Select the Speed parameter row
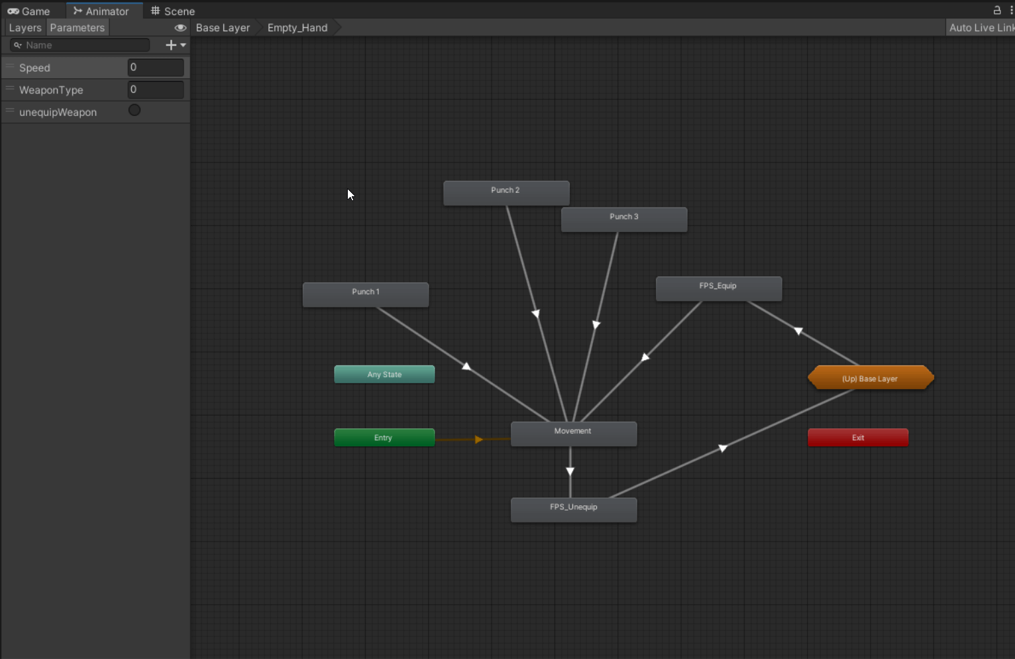Image resolution: width=1015 pixels, height=659 pixels. tap(95, 68)
